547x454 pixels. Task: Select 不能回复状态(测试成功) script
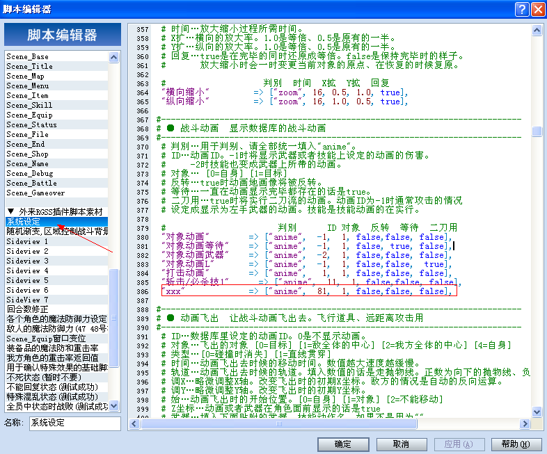(x=57, y=387)
